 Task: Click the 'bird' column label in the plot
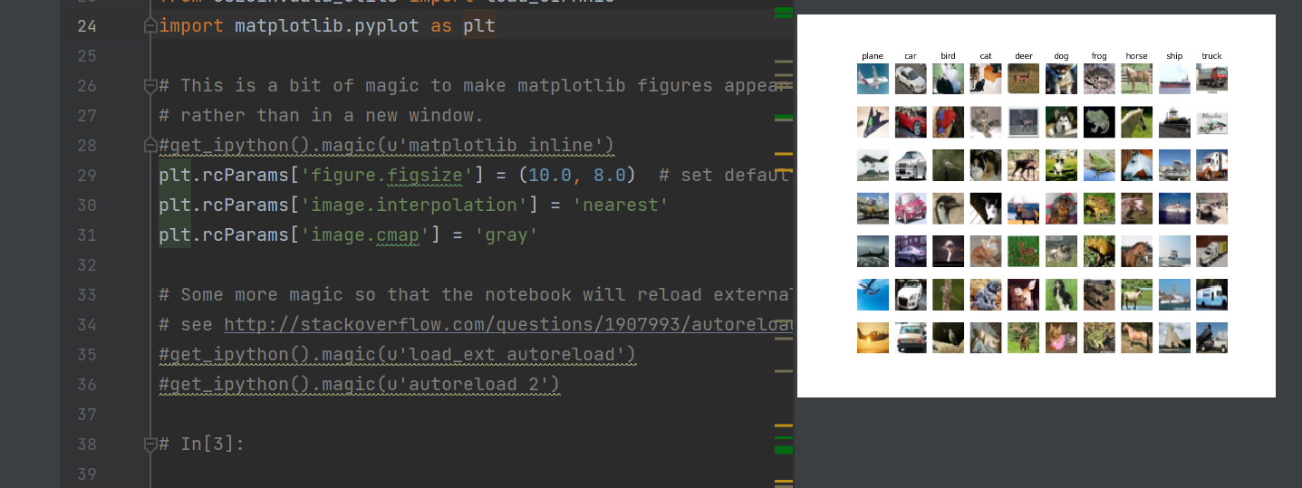coord(948,56)
